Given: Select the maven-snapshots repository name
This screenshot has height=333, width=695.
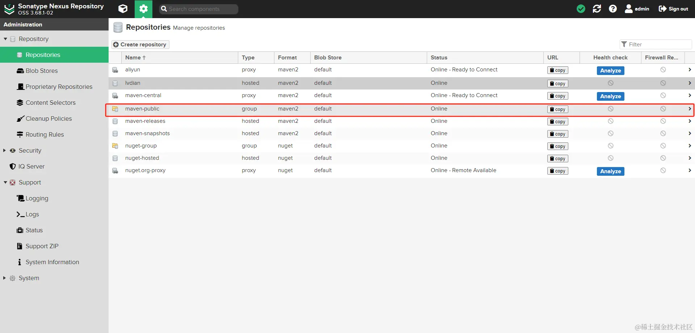Looking at the screenshot, I should (x=147, y=133).
